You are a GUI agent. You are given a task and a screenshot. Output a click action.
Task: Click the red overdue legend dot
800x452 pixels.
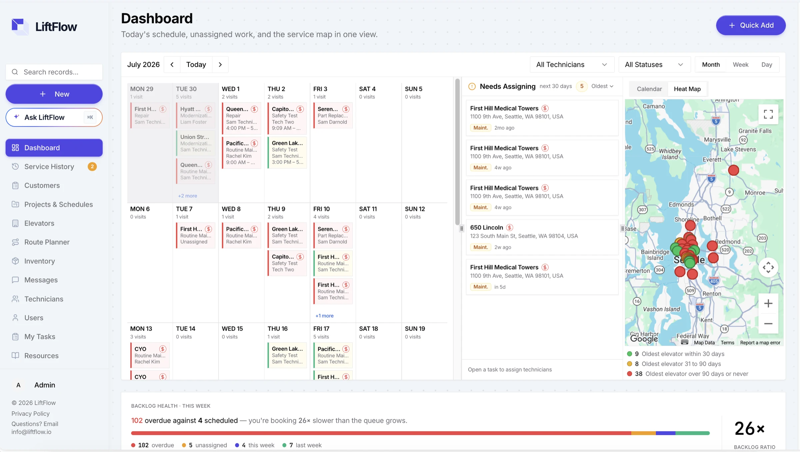pos(133,445)
